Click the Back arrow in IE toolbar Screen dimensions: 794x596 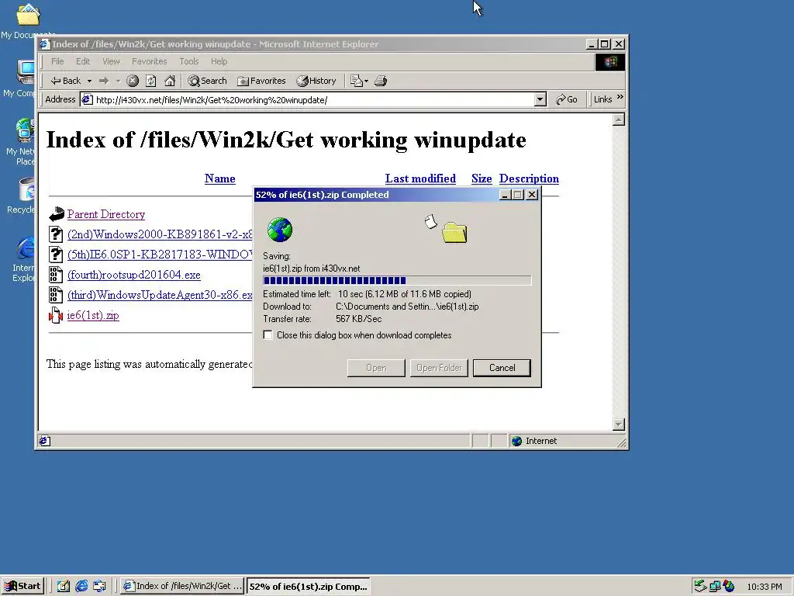pos(65,81)
